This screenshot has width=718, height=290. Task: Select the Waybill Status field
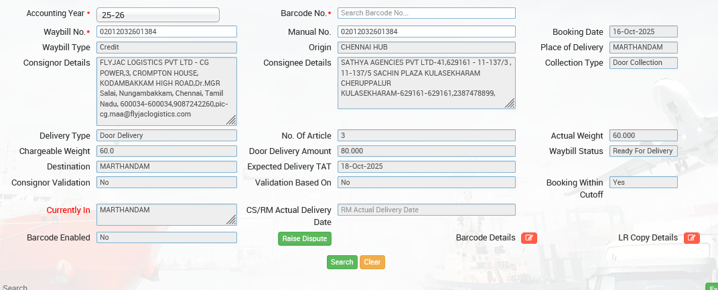tap(643, 151)
